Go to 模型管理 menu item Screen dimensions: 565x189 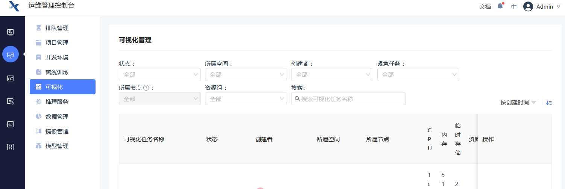pos(62,146)
